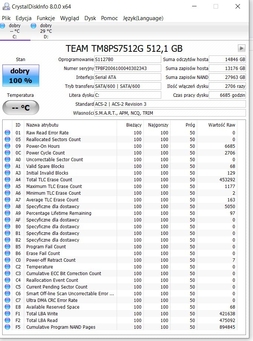Click raw value 453292 of Total TLC Erase

[227, 179]
